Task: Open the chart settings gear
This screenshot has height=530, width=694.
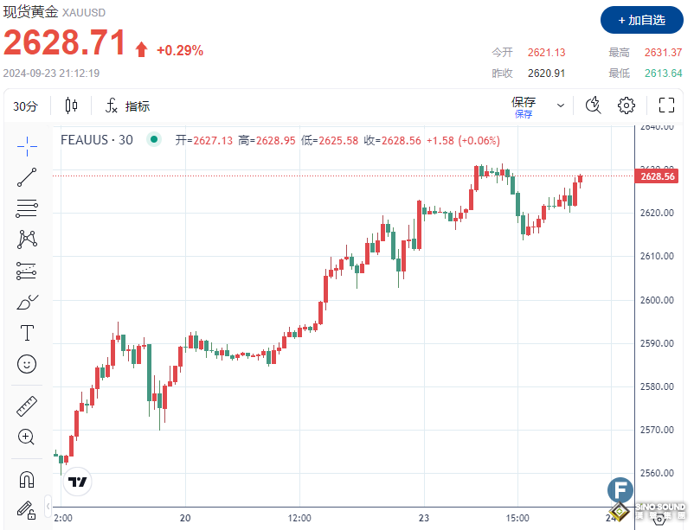Action: tap(626, 105)
